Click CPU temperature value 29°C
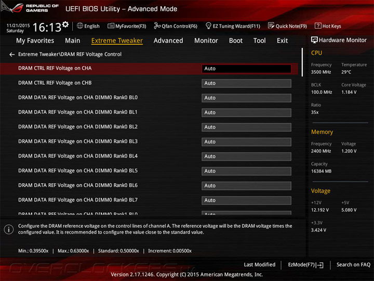Viewport: 374px width, 281px height. point(346,72)
